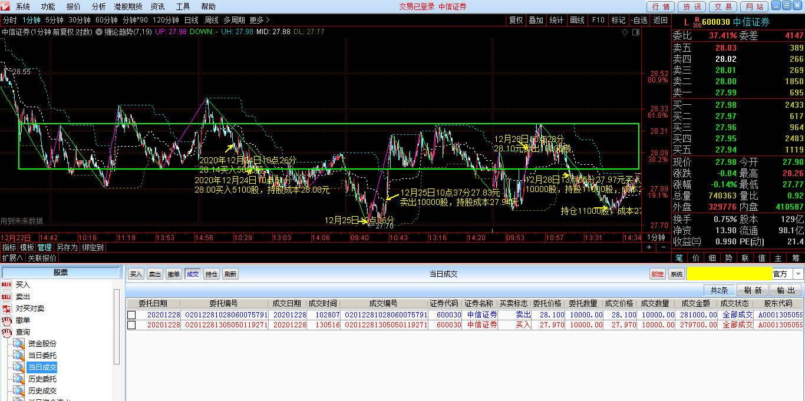Click the 股票 header in the sidebar

pos(61,273)
